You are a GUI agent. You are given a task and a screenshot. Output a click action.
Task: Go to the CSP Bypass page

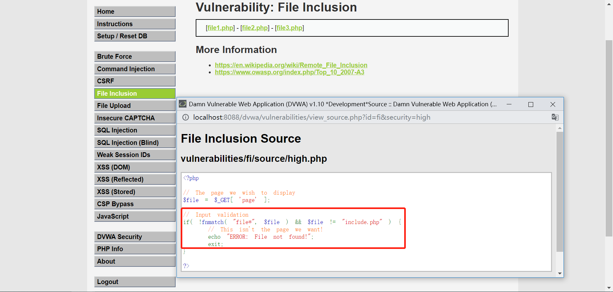[x=135, y=204]
